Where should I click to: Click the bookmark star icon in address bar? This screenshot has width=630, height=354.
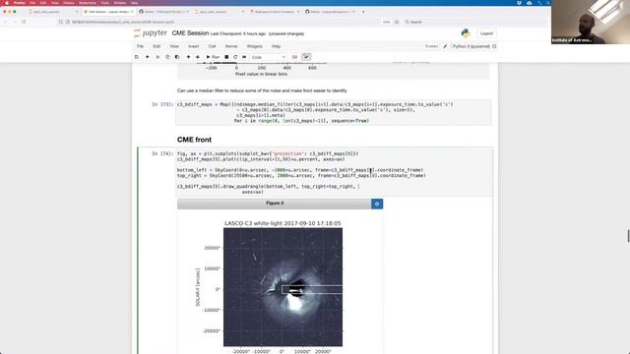[x=397, y=22]
